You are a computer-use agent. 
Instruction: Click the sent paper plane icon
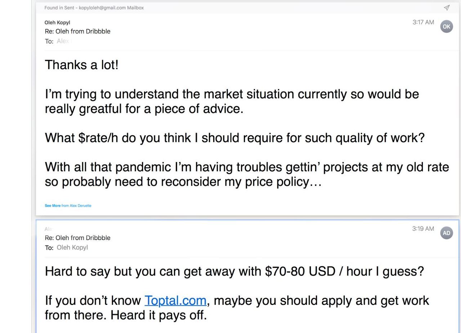click(447, 8)
